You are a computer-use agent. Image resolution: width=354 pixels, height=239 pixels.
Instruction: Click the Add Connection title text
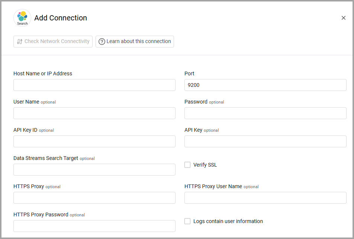pyautogui.click(x=61, y=18)
